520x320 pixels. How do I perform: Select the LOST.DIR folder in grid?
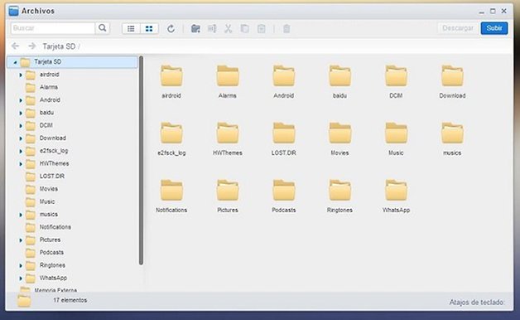(x=283, y=138)
